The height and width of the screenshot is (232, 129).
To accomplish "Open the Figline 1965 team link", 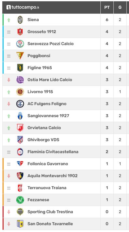I will [x=40, y=68].
